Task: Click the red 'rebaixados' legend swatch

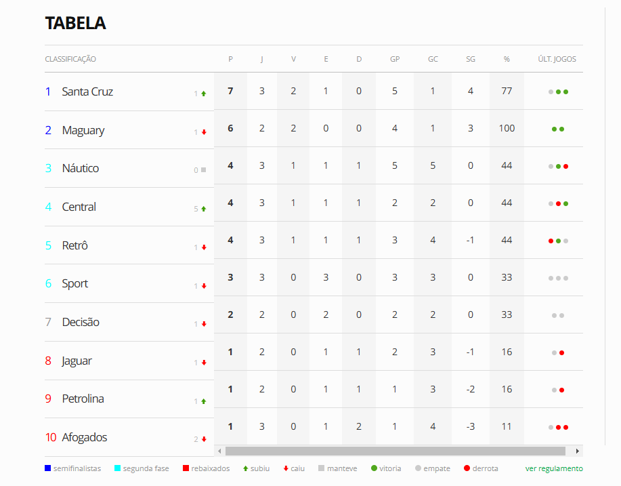Action: 186,468
